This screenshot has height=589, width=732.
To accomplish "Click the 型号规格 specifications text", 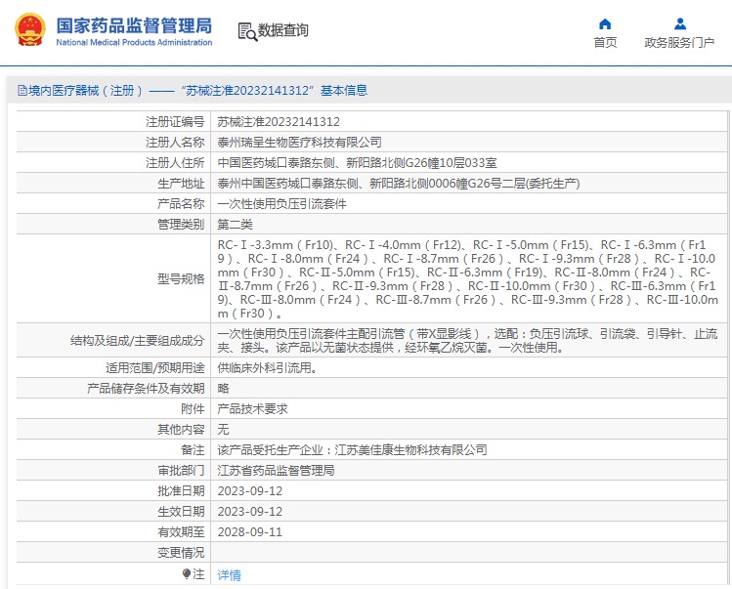I will pos(468,278).
